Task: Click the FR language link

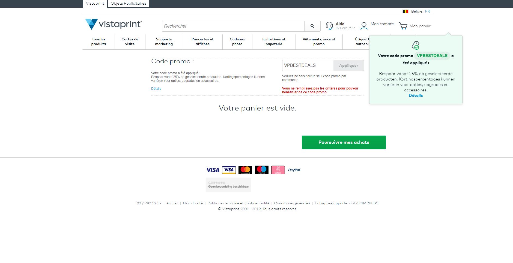Action: (x=427, y=11)
